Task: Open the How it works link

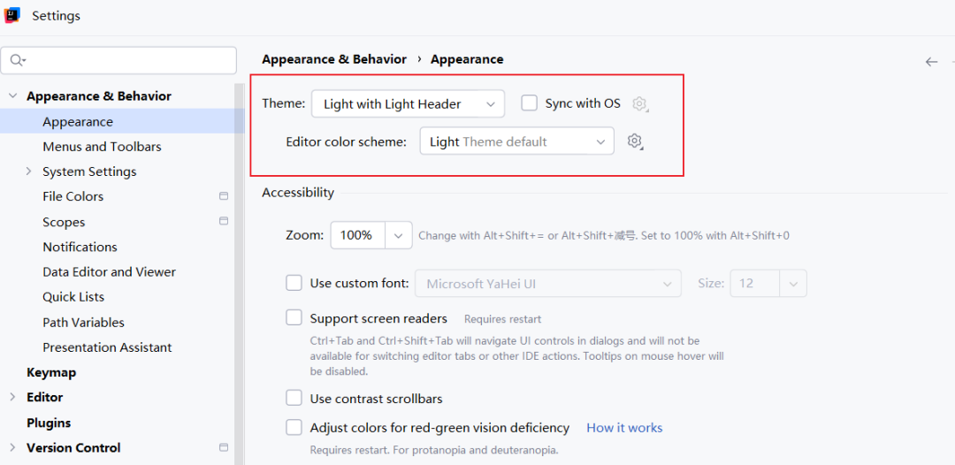Action: (624, 428)
